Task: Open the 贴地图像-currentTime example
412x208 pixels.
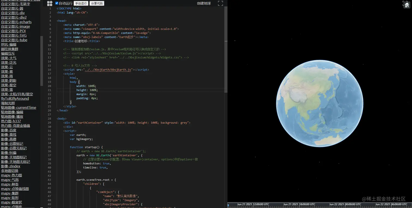Action: (x=19, y=107)
